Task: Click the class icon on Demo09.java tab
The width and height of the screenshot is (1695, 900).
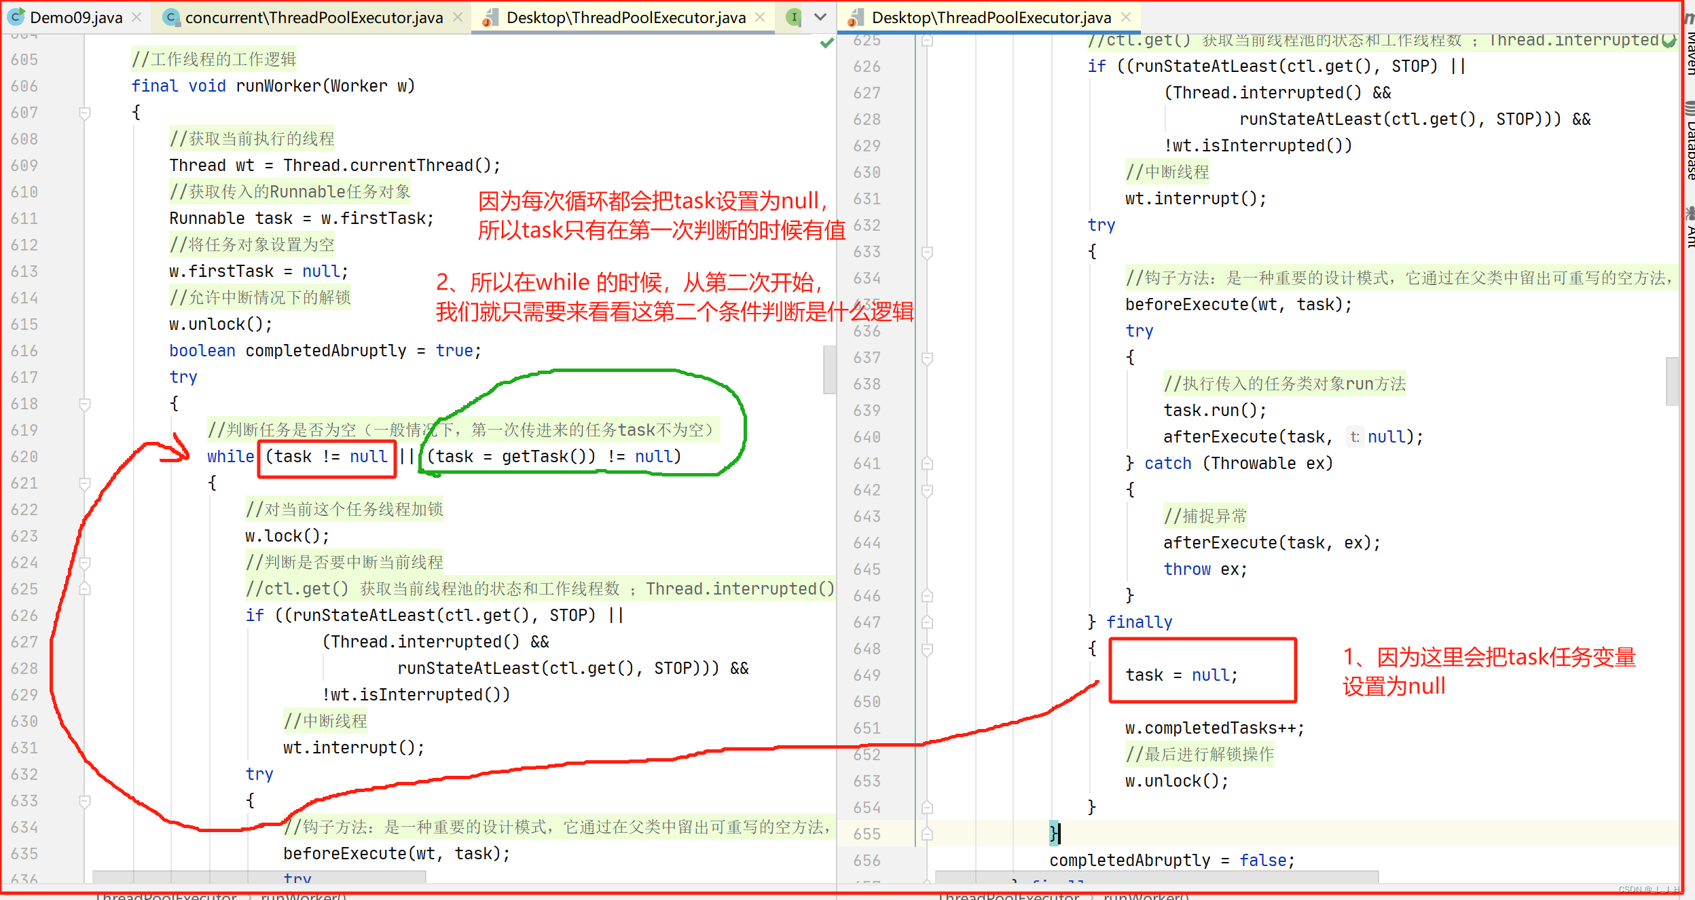Action: click(16, 17)
